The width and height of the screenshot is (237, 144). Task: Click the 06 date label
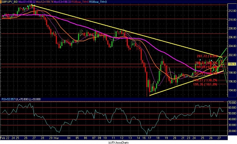[86, 138]
